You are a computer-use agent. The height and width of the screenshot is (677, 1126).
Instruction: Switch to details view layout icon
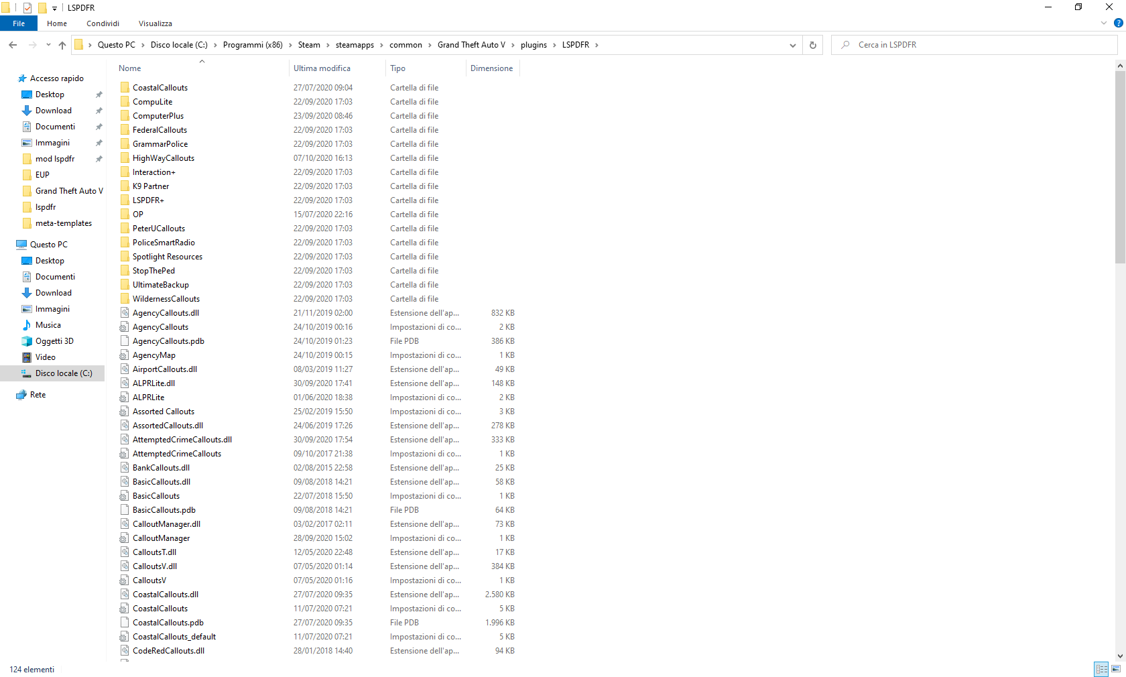click(1101, 669)
